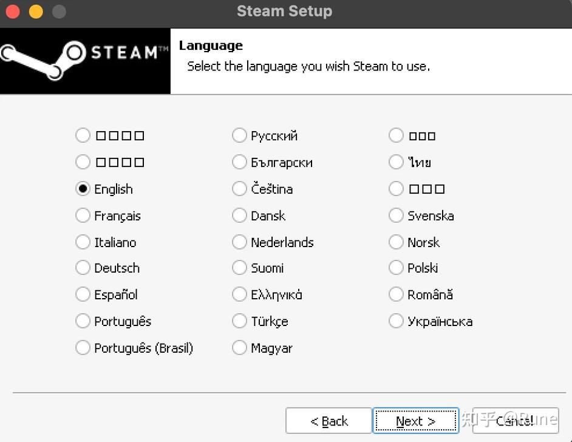
Task: Choose Français as the language
Action: (x=83, y=216)
